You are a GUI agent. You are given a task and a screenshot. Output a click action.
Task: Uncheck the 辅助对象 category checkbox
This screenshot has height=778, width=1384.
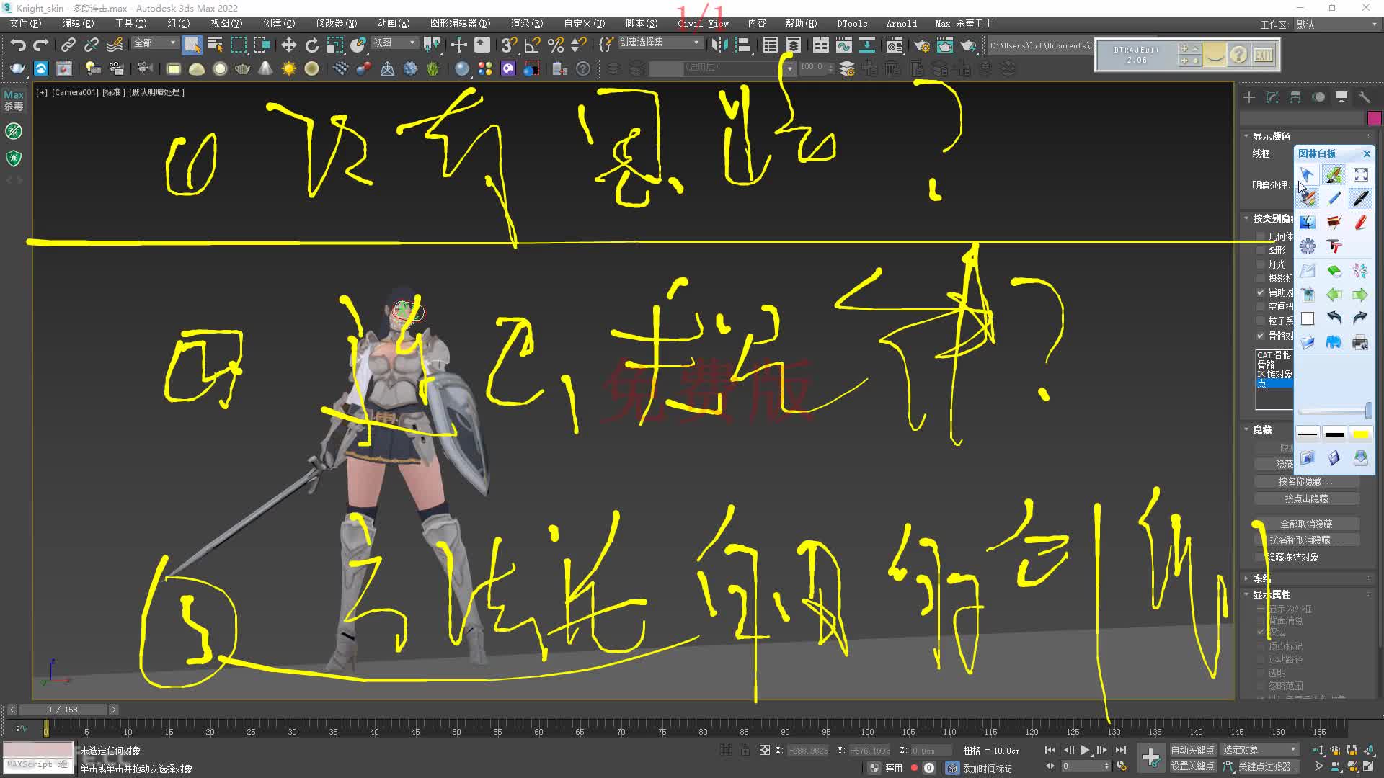pyautogui.click(x=1261, y=292)
